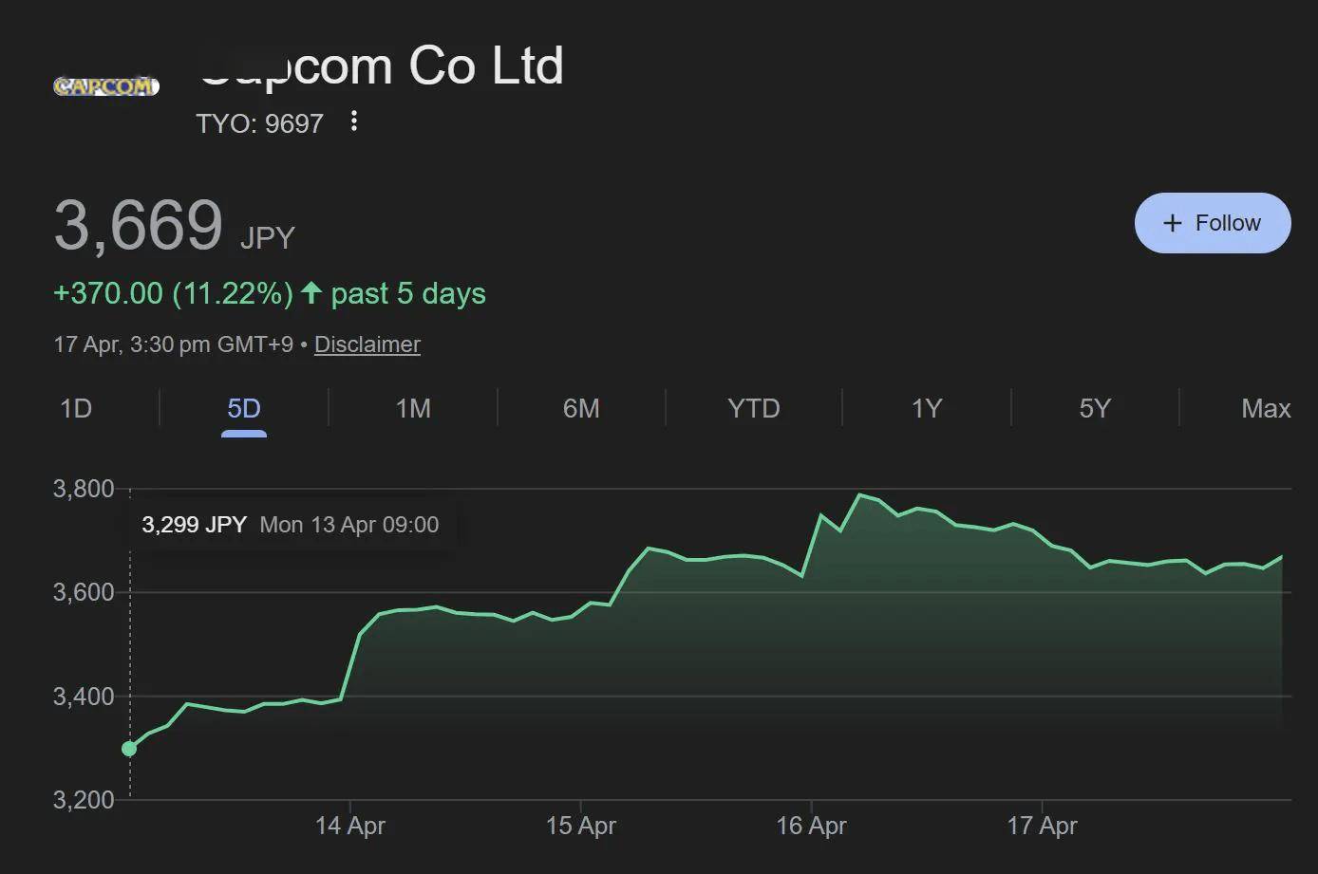This screenshot has width=1318, height=874.
Task: Click the green chart start point marker
Action: (130, 749)
